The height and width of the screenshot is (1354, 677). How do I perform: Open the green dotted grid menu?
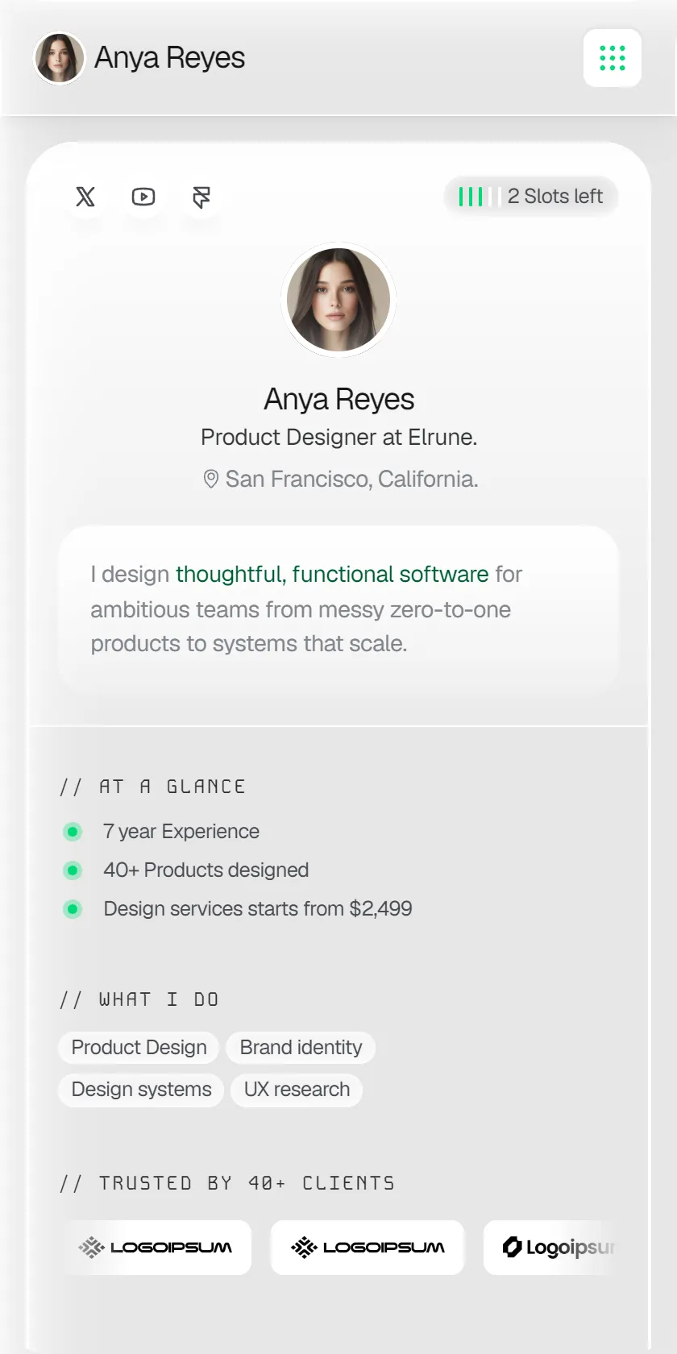(x=613, y=58)
